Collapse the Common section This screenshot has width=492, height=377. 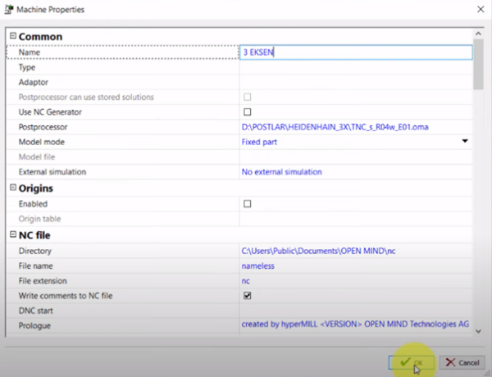click(11, 37)
